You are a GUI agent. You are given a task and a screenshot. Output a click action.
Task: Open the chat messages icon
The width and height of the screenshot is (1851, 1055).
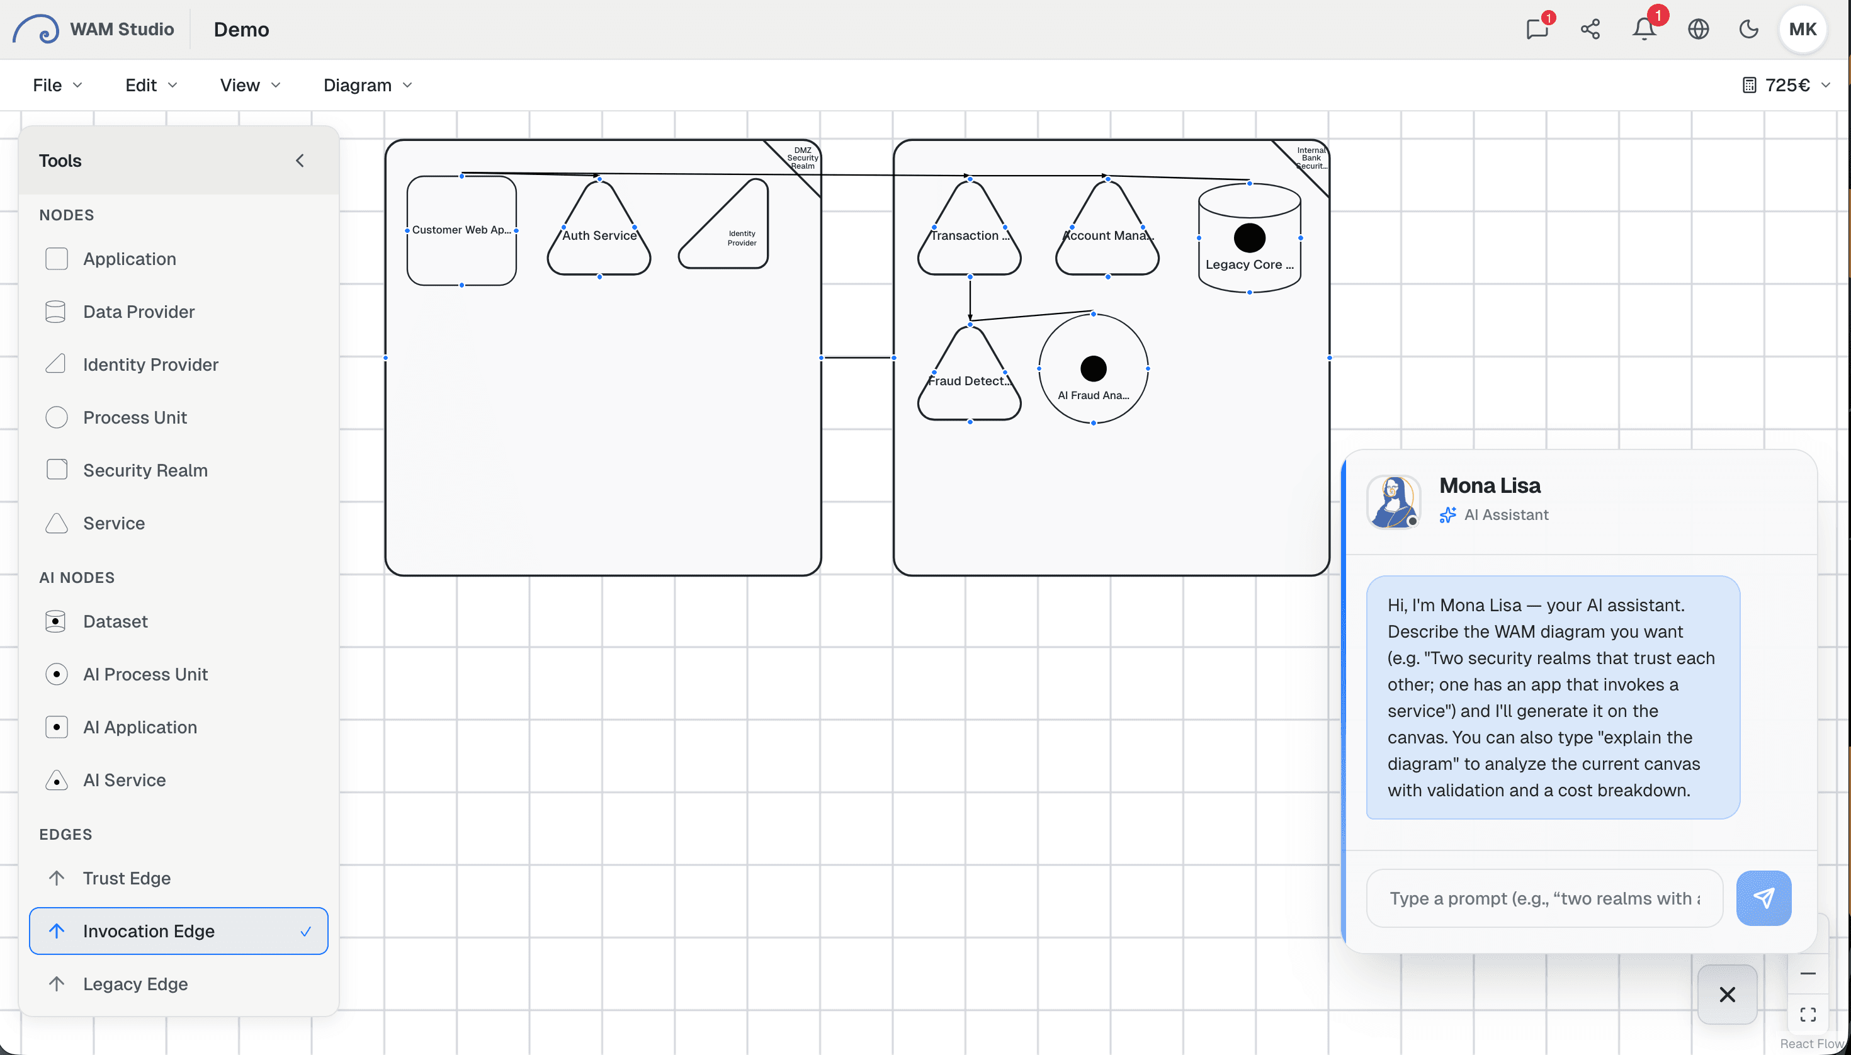pos(1536,29)
